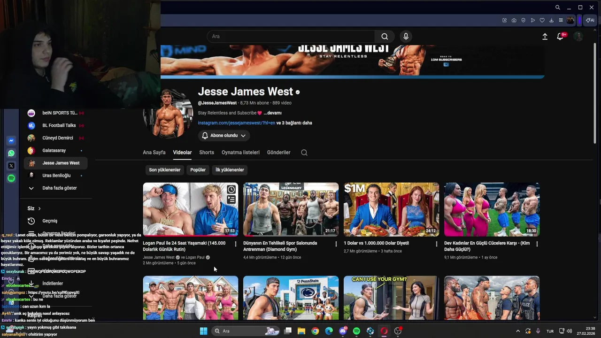Switch to the Ana Sayfa tab
Viewport: 601px width, 338px height.
click(x=154, y=153)
